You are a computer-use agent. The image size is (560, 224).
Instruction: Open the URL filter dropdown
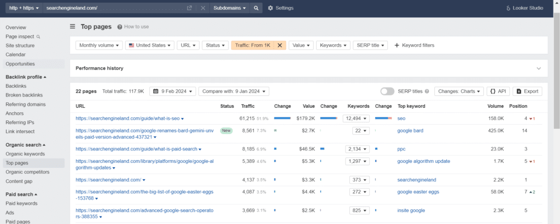(x=188, y=45)
